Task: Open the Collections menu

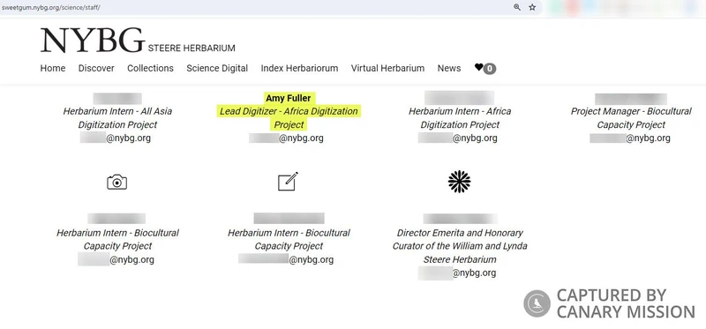Action: click(150, 69)
